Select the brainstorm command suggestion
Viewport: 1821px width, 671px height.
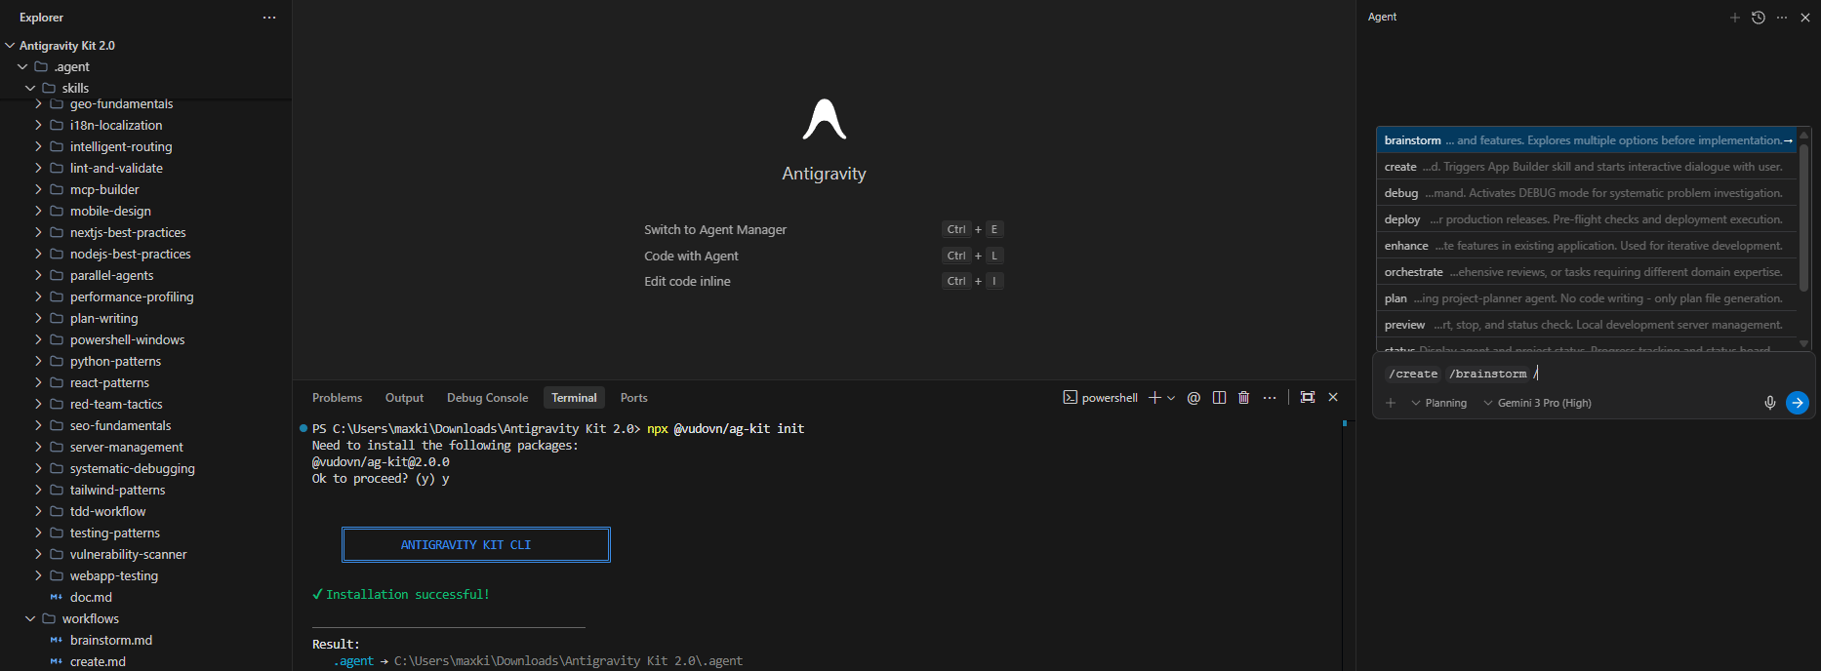(1587, 140)
